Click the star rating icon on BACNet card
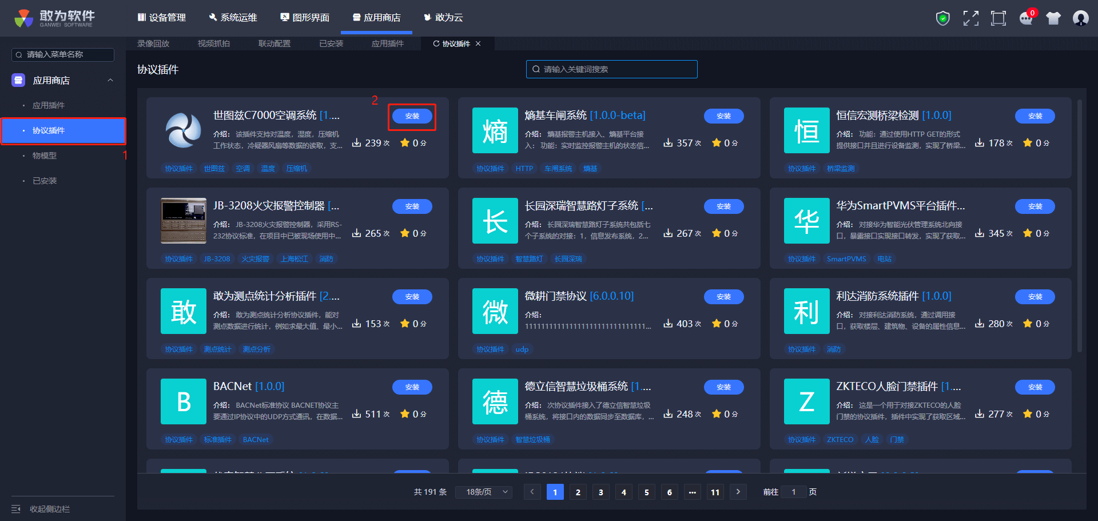Screen dimensions: 1098x521 [405, 413]
